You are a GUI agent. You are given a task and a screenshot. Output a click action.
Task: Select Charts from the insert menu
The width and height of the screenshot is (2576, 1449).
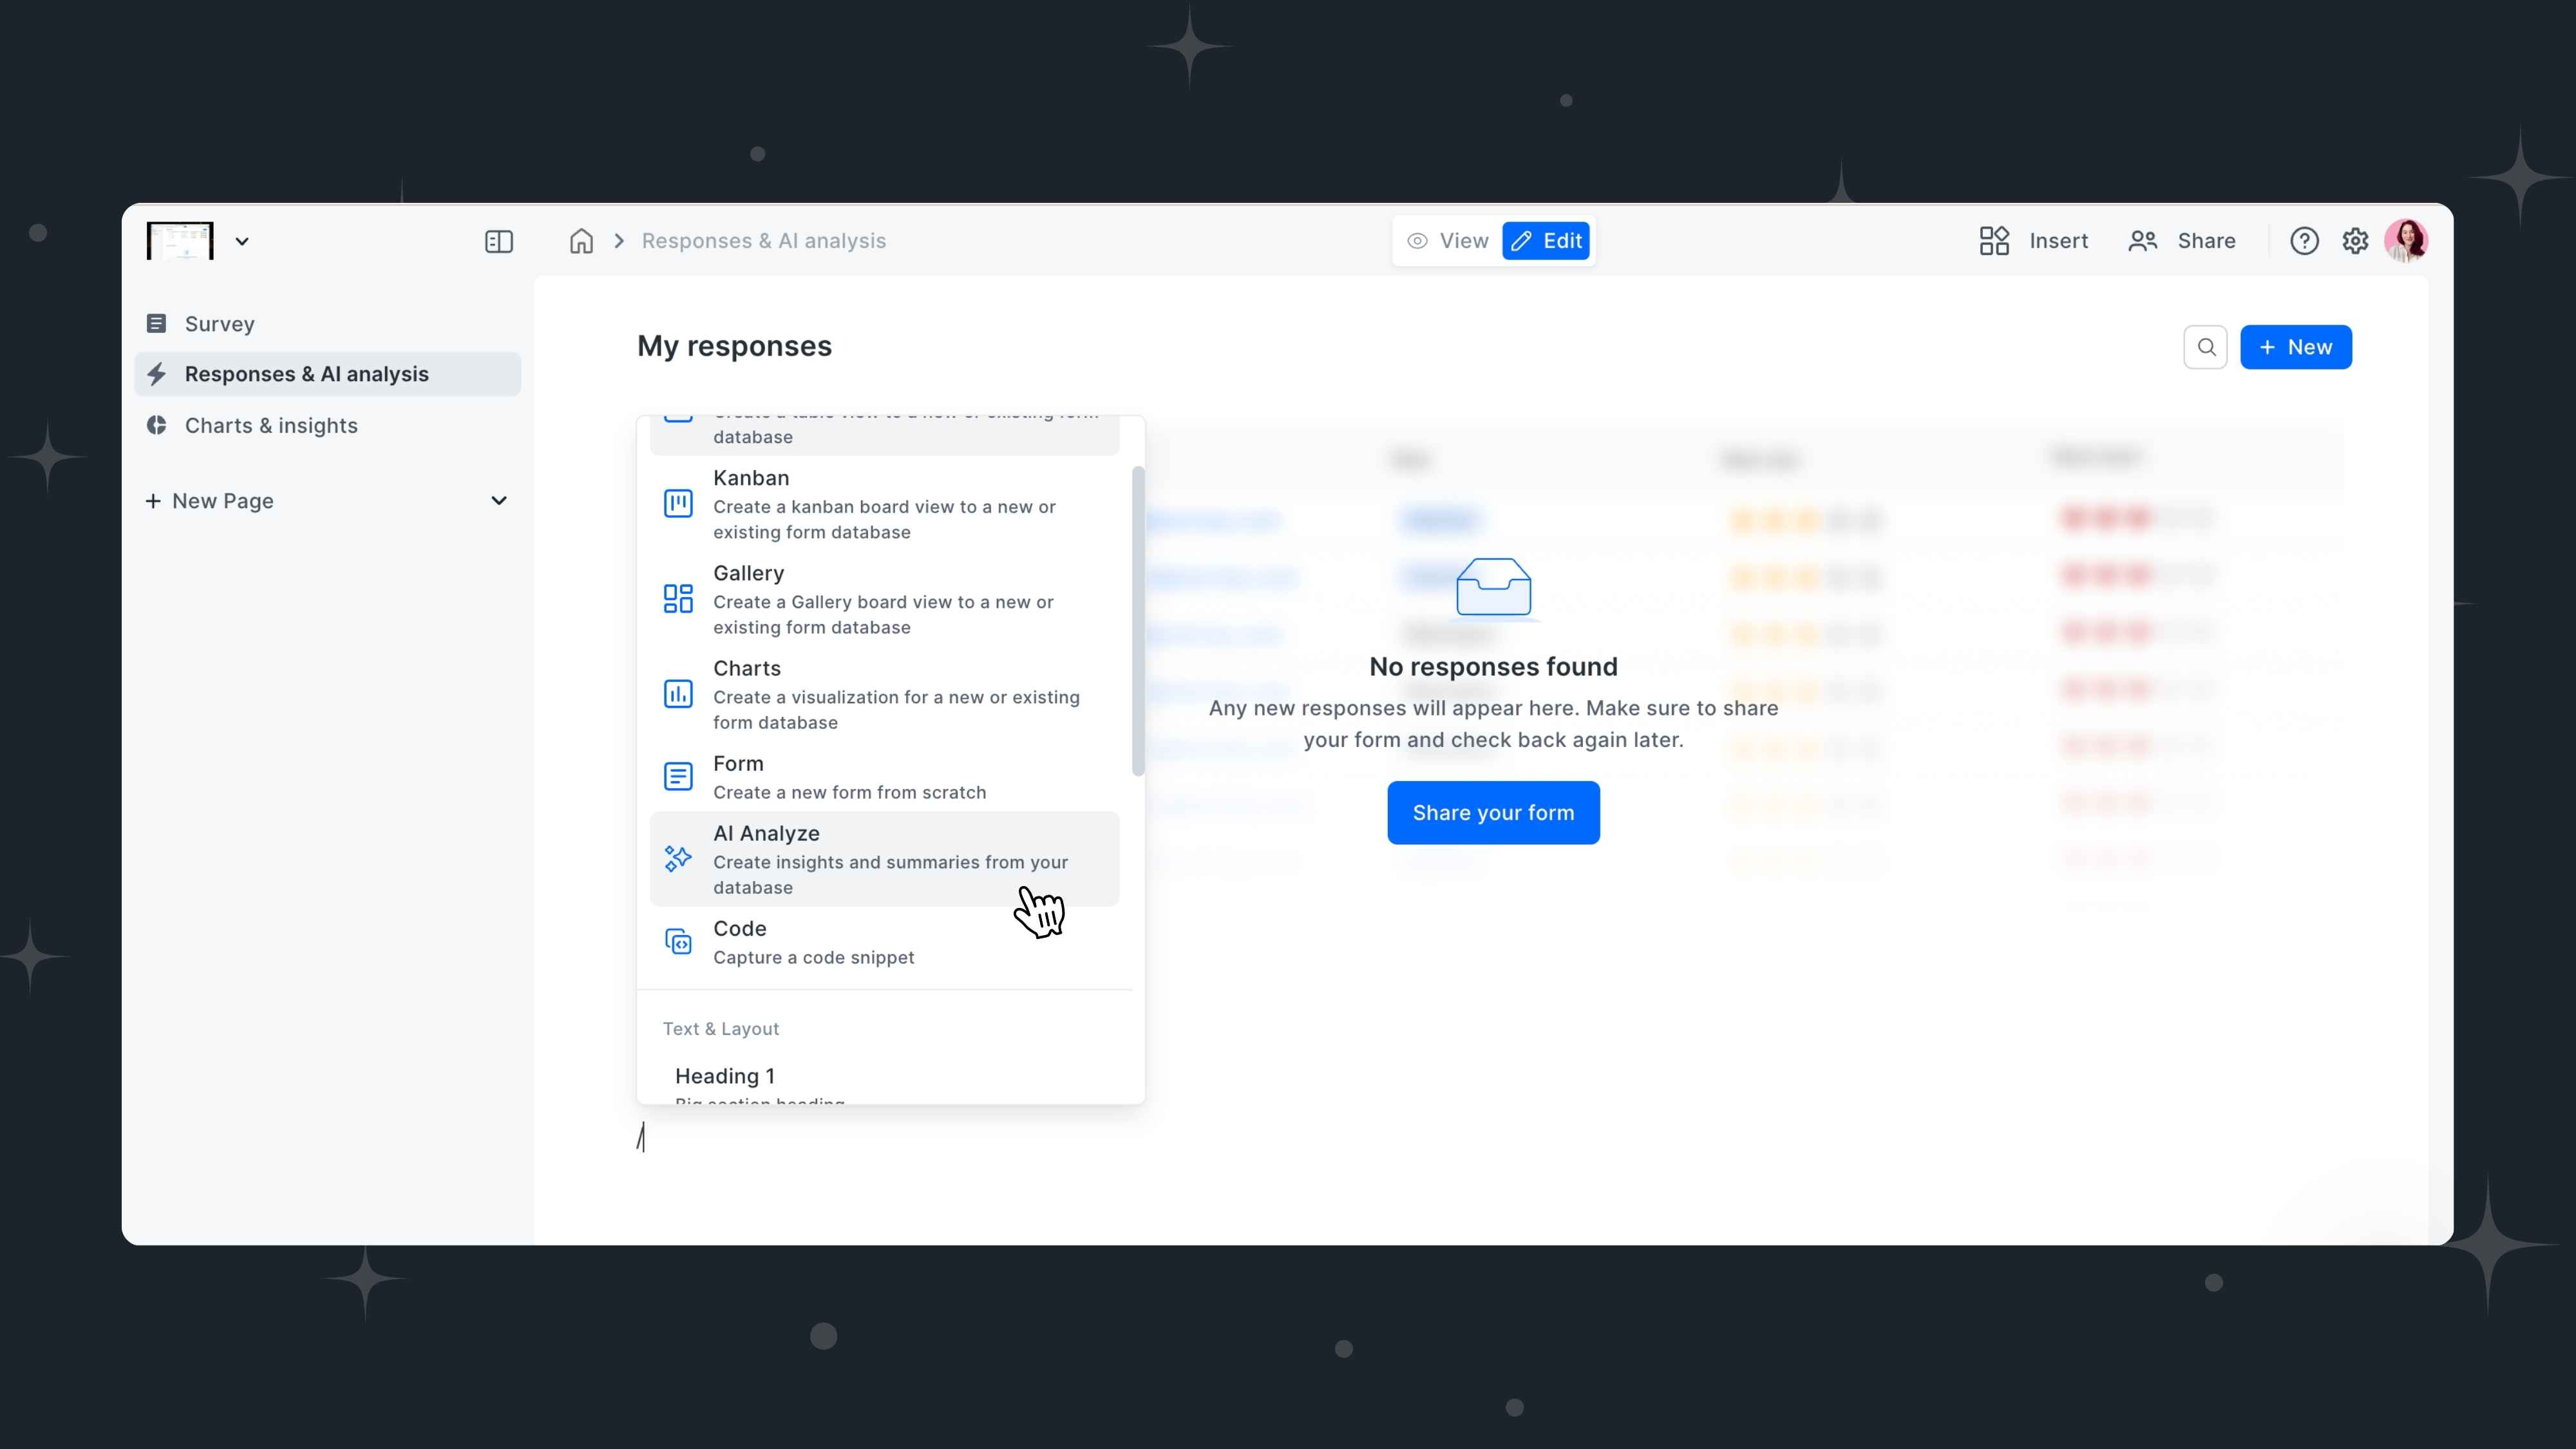pos(885,694)
